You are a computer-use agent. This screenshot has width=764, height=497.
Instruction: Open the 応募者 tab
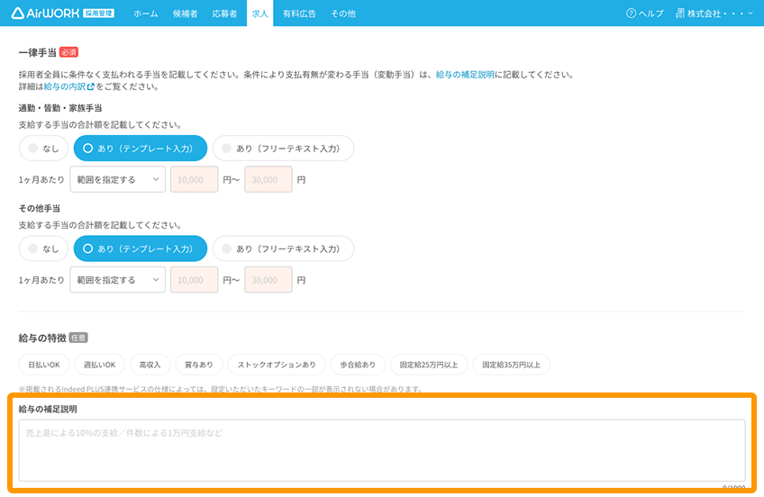[224, 14]
